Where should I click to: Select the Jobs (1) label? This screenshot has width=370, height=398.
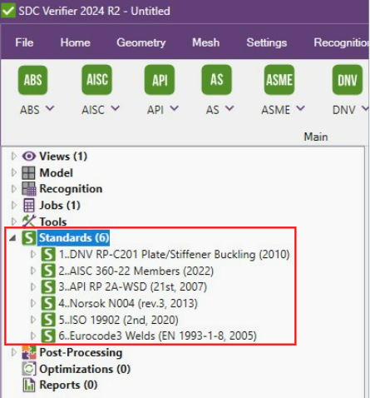pos(60,206)
